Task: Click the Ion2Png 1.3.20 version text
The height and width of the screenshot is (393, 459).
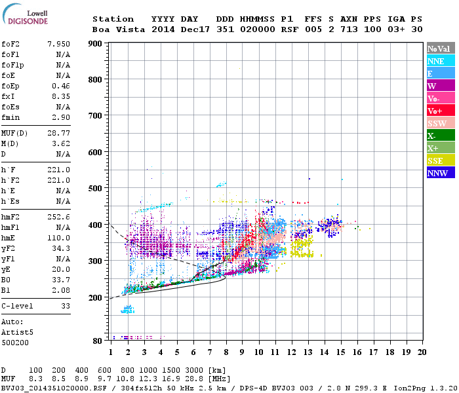Action: point(425,388)
